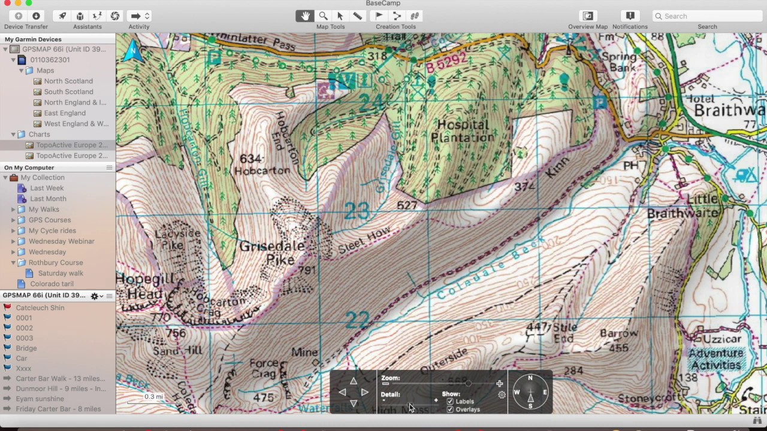Click the Activity arrow icon
The height and width of the screenshot is (431, 767).
pyautogui.click(x=135, y=16)
